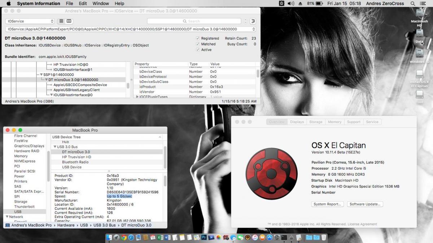This screenshot has height=243, width=433.
Task: Collapse USB 3.0 Bus in device tree
Action: [x=55, y=147]
